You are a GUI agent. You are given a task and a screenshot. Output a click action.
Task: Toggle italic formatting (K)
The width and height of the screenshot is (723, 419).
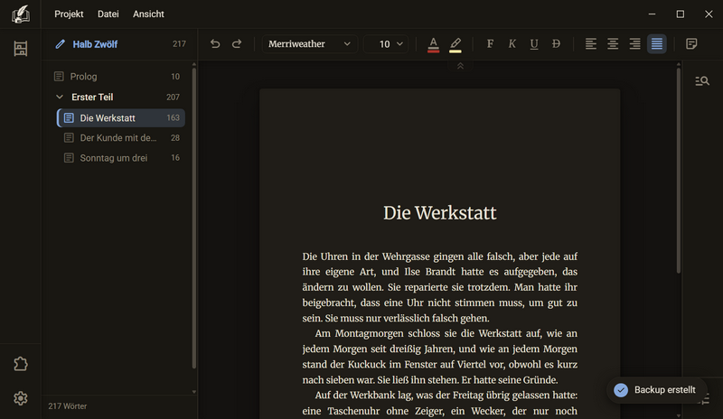pyautogui.click(x=512, y=43)
